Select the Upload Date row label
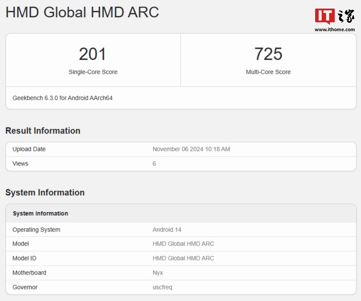 (x=29, y=149)
